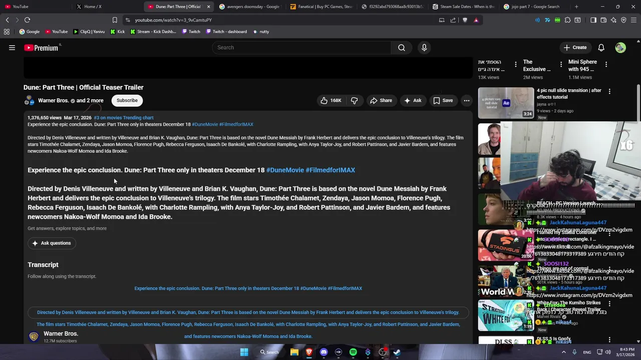Show hidden system tray icons chevron

pyautogui.click(x=563, y=352)
